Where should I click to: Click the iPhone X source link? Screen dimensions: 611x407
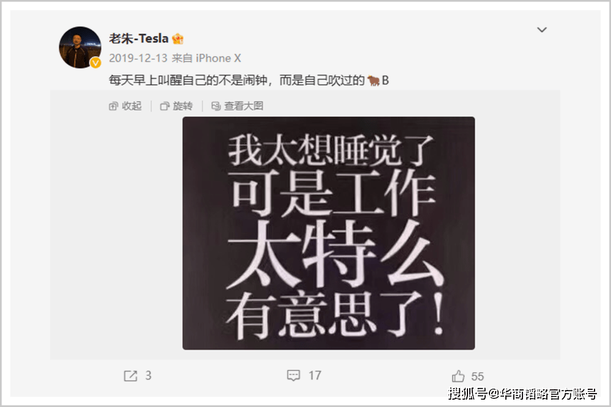[218, 59]
